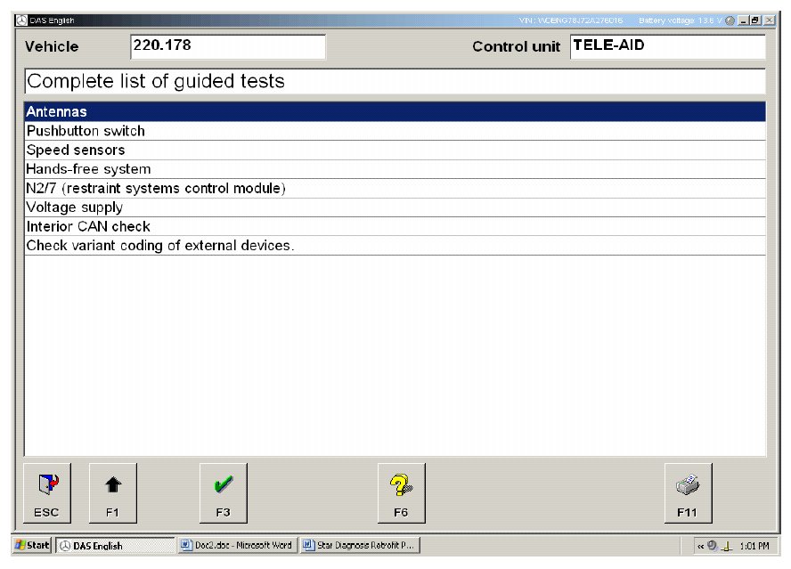
Task: Click the battery voltage indicator icon in title bar
Action: [x=730, y=20]
